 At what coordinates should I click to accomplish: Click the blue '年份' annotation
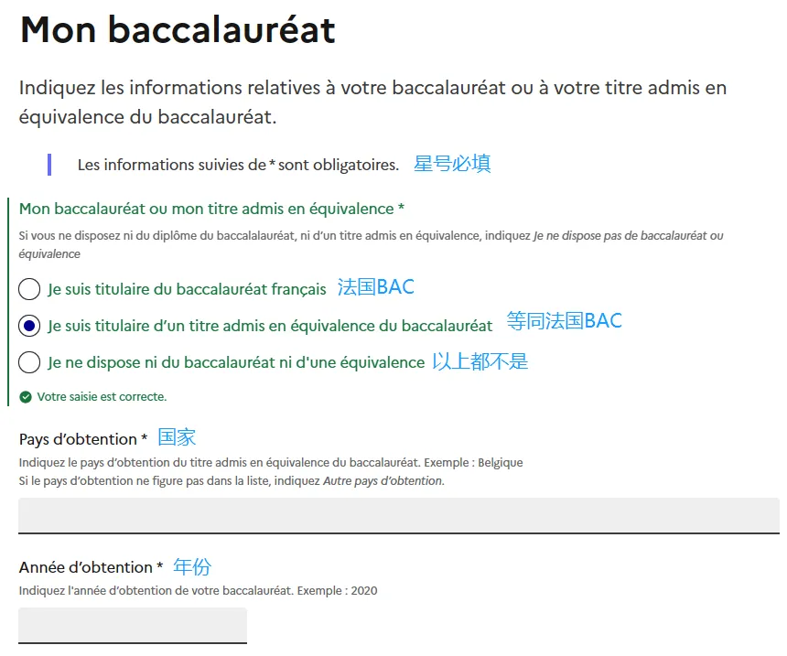pos(192,566)
